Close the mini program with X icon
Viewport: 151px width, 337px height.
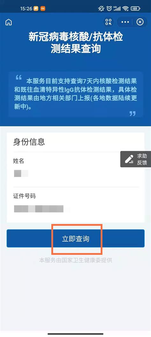pyautogui.click(x=140, y=22)
